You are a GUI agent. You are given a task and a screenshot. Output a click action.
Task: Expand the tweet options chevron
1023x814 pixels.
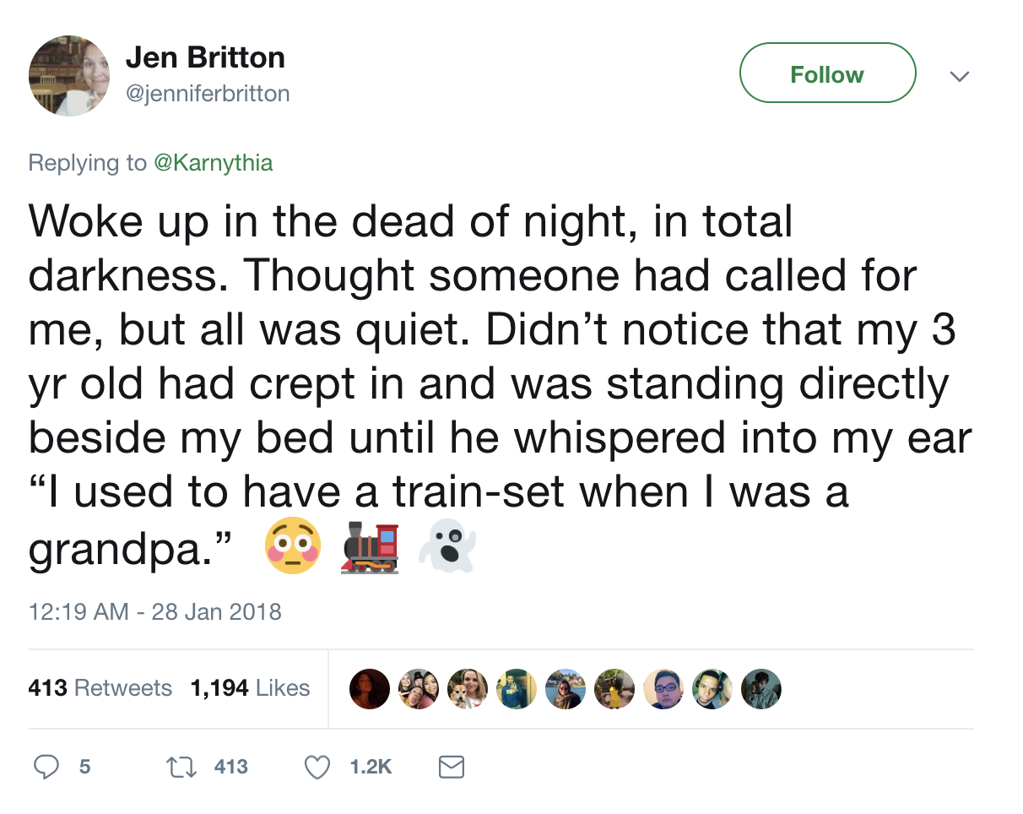coord(957,76)
